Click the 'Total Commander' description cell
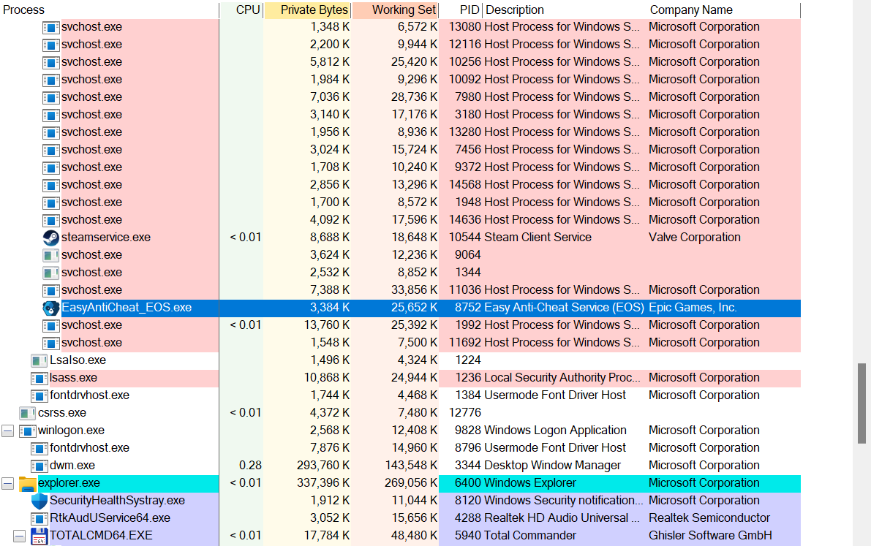 point(530,536)
